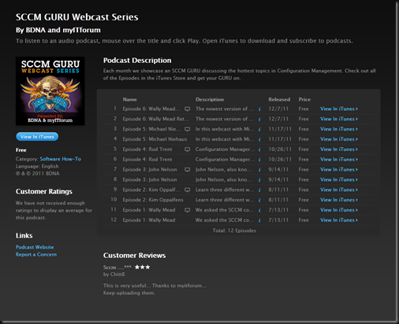
Task: Click 'Configuration Manager...' in row 5
Action: (x=225, y=149)
